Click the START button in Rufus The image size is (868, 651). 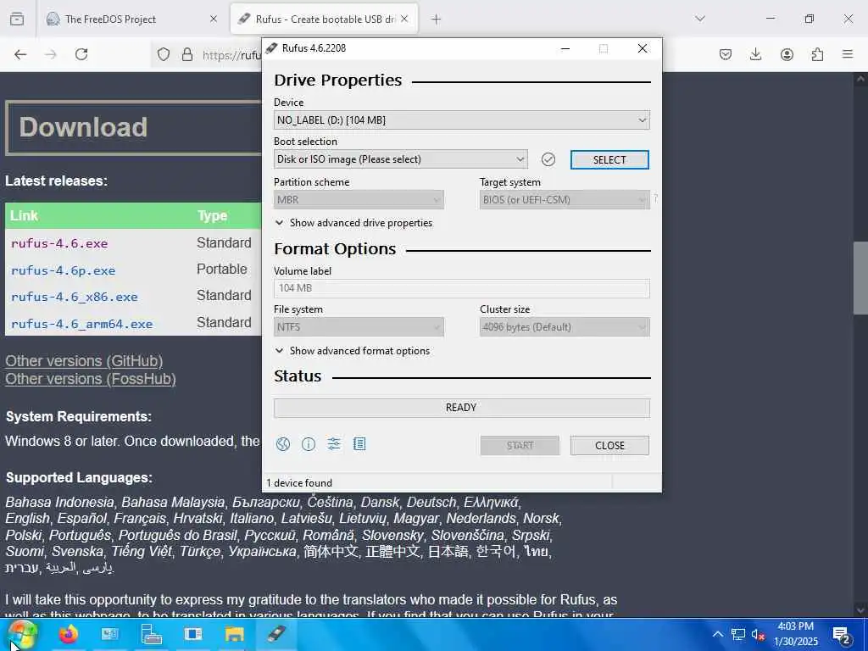point(520,446)
